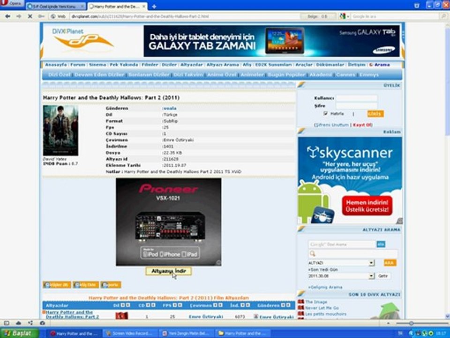The height and width of the screenshot is (338, 450).
Task: Open the Dizi Takvim submenu item
Action: coord(188,75)
